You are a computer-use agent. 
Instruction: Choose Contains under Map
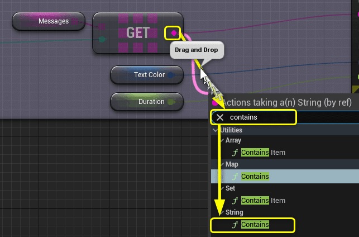285,177
